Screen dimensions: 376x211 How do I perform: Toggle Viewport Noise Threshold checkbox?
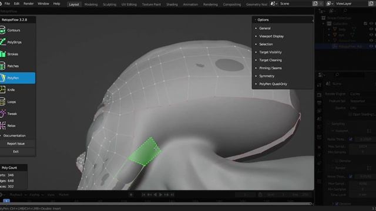pos(351,139)
